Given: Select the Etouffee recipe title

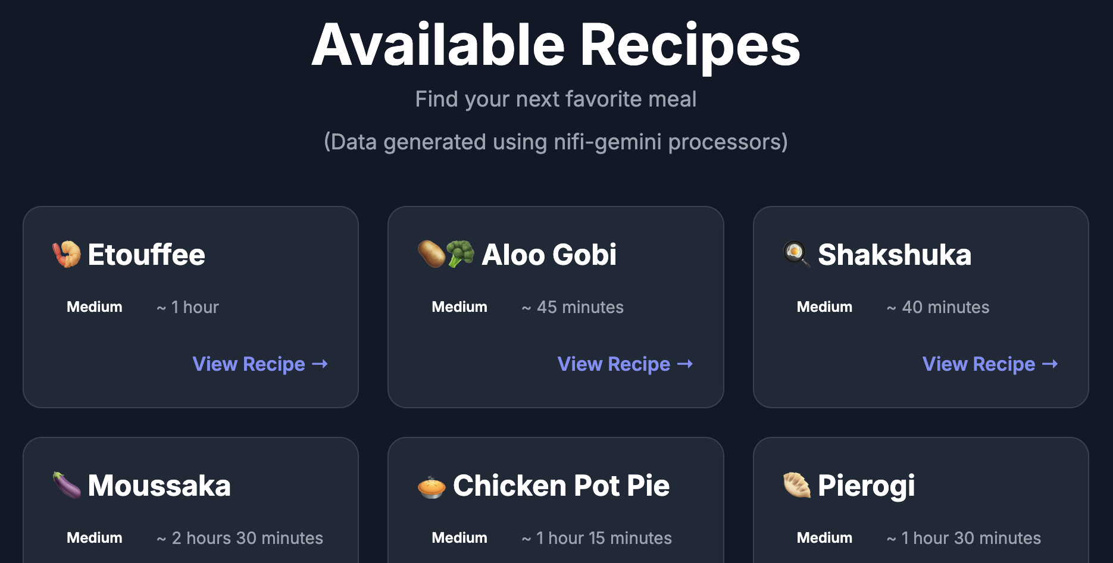Looking at the screenshot, I should click(x=146, y=255).
